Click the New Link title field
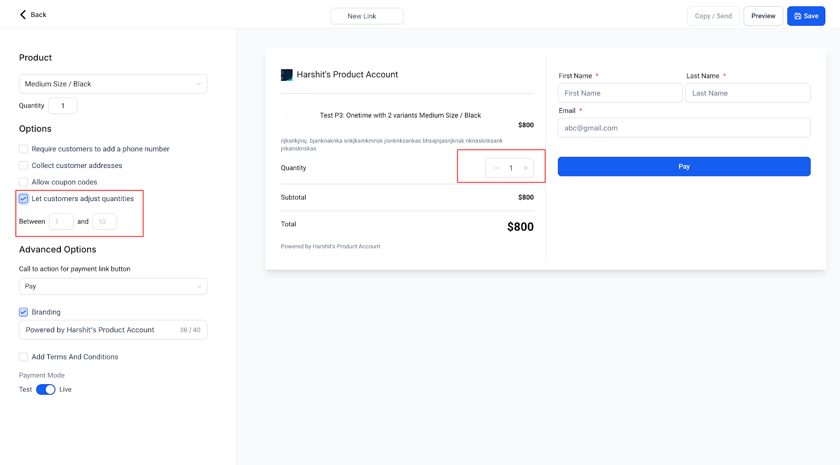Screen dimensions: 840x465 click(x=367, y=16)
